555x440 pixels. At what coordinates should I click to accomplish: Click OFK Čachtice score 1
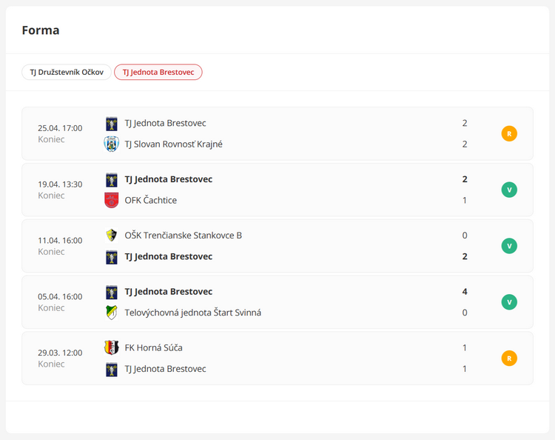point(465,200)
